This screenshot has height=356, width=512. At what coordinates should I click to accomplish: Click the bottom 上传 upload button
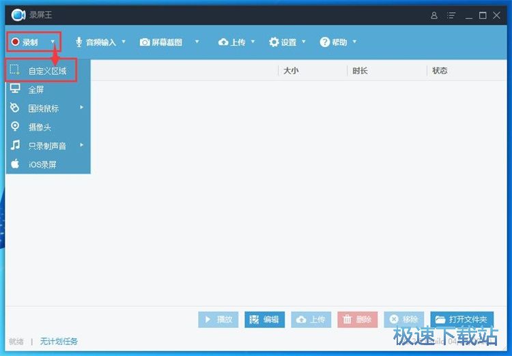pyautogui.click(x=311, y=319)
